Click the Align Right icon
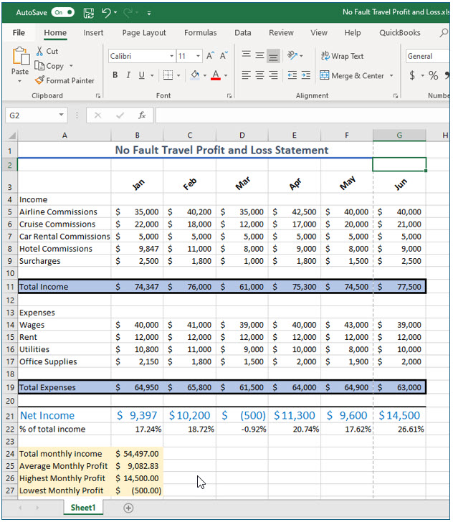 [273, 75]
